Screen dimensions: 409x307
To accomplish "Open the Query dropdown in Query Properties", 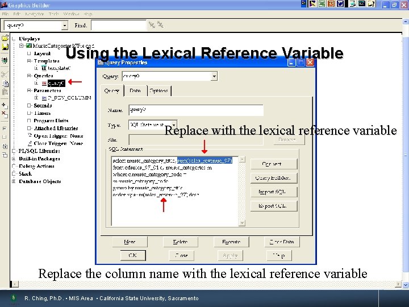I will (214, 76).
